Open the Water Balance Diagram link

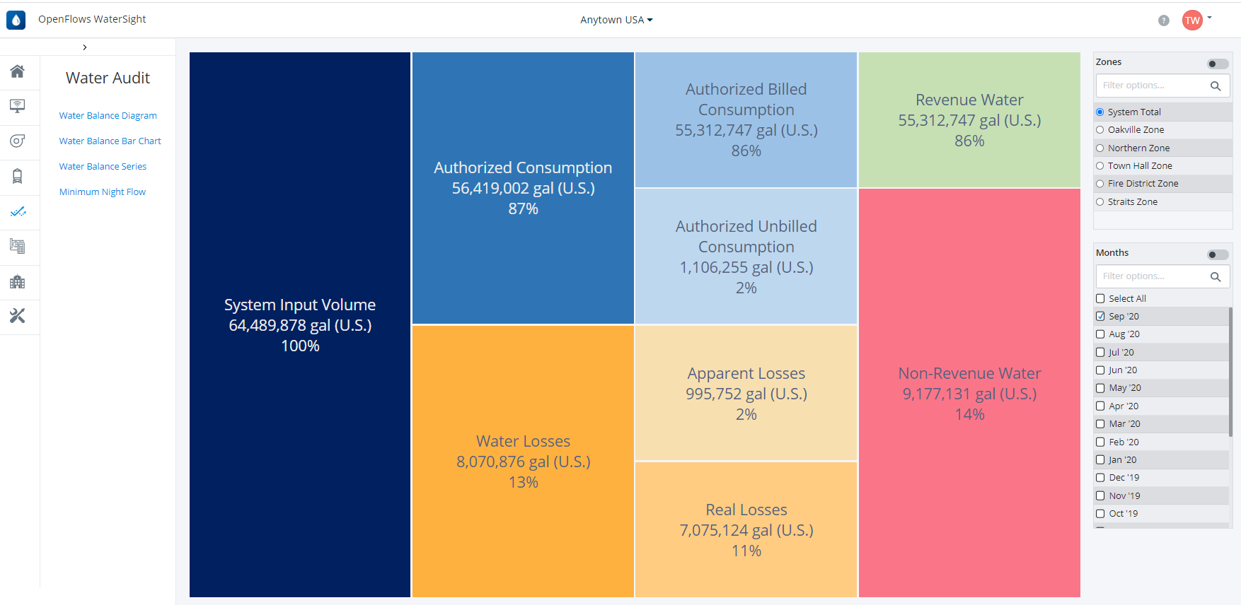click(108, 115)
